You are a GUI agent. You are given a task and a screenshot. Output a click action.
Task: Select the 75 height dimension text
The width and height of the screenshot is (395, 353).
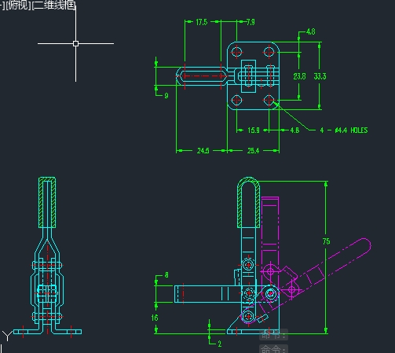pos(326,241)
